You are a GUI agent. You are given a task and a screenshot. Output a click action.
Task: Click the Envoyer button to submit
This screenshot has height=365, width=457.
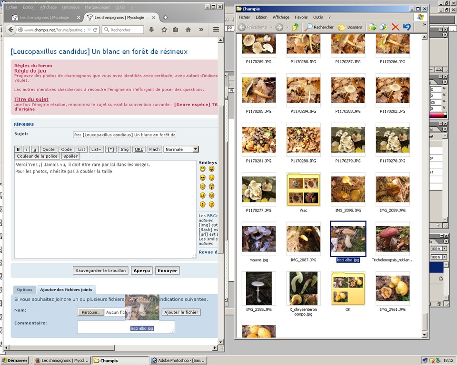point(168,270)
